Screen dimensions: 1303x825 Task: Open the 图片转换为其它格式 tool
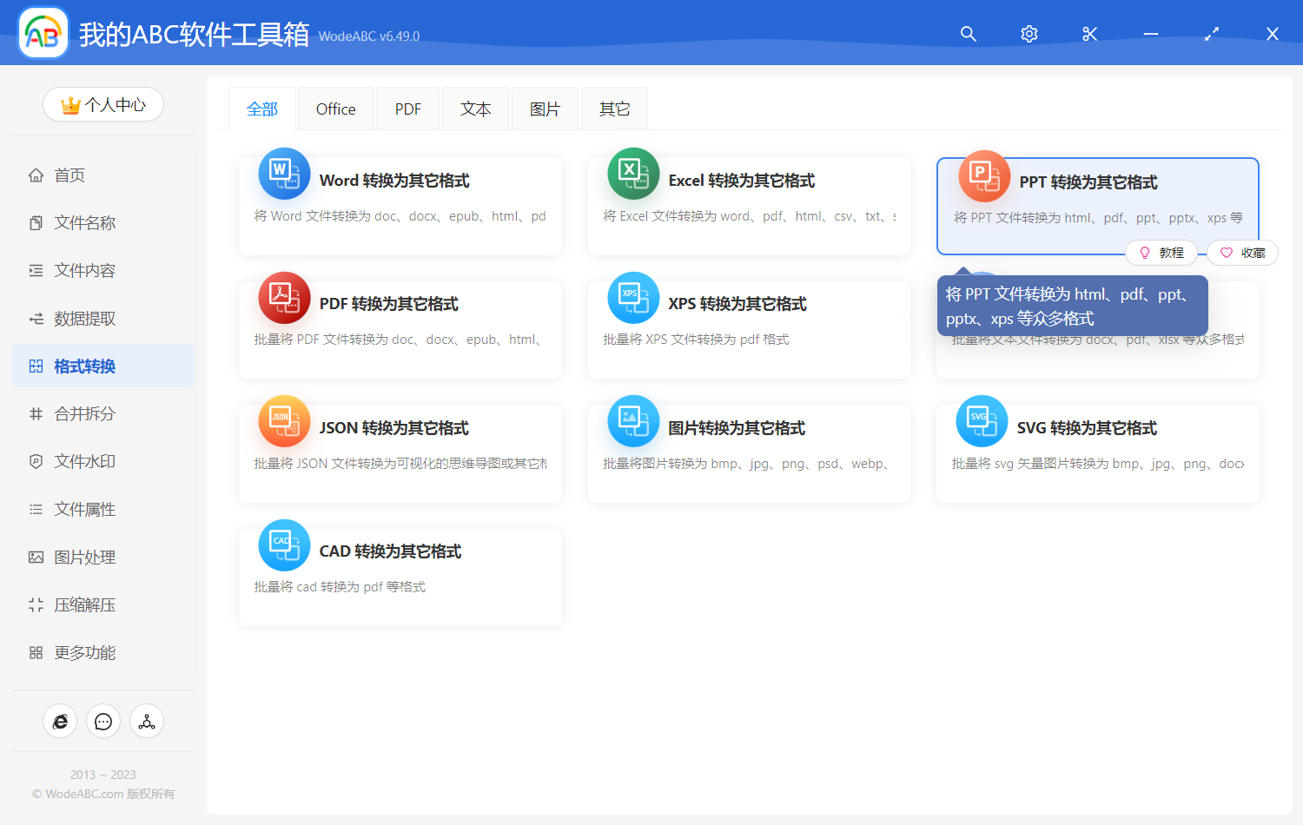pos(749,452)
